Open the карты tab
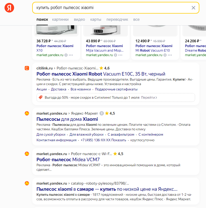206x208 pixels. pos(96,19)
